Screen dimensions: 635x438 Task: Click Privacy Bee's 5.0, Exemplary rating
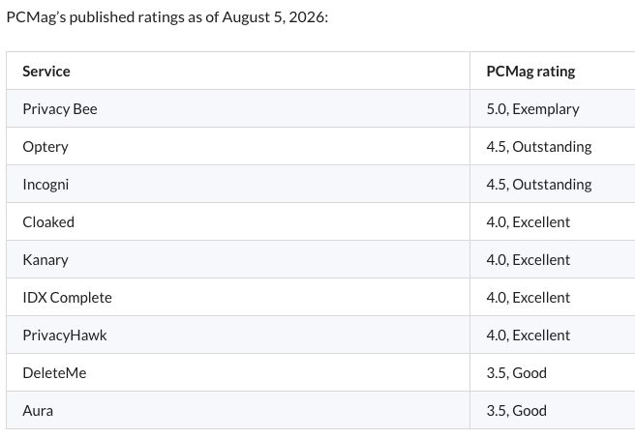click(x=532, y=109)
